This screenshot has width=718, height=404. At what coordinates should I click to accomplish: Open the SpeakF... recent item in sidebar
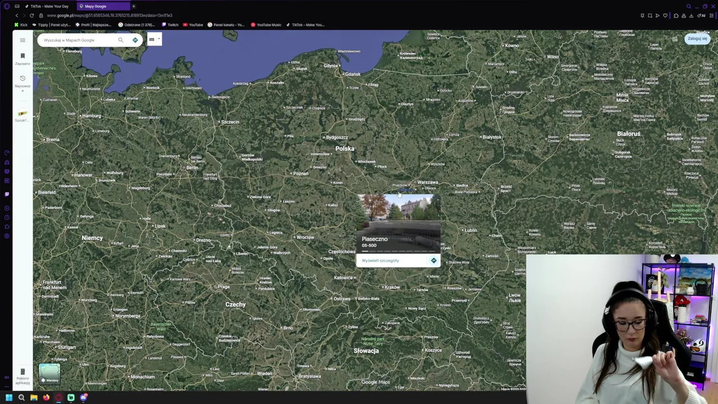22,116
